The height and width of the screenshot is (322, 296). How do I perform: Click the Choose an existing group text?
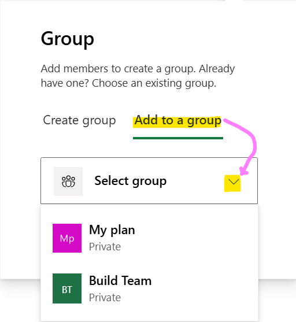coord(154,83)
